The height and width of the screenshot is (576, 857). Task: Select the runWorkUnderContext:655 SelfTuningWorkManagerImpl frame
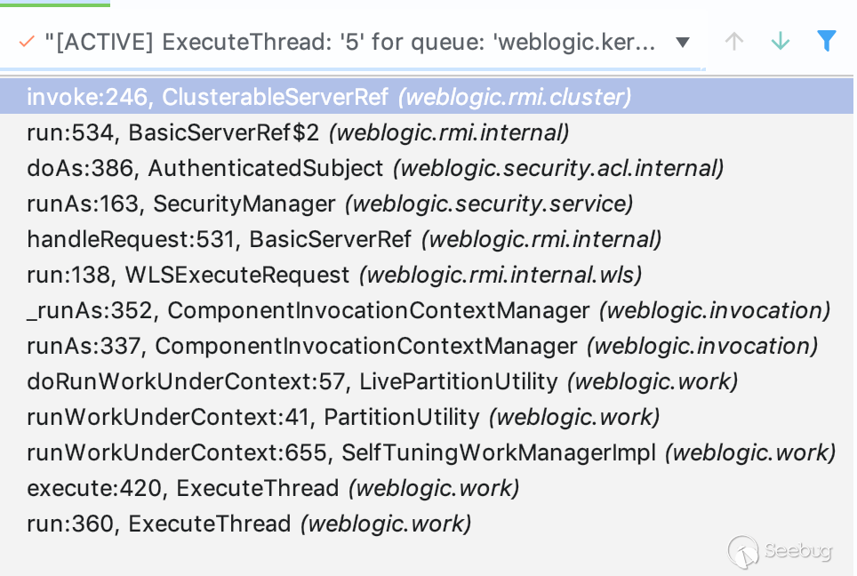[x=431, y=452]
